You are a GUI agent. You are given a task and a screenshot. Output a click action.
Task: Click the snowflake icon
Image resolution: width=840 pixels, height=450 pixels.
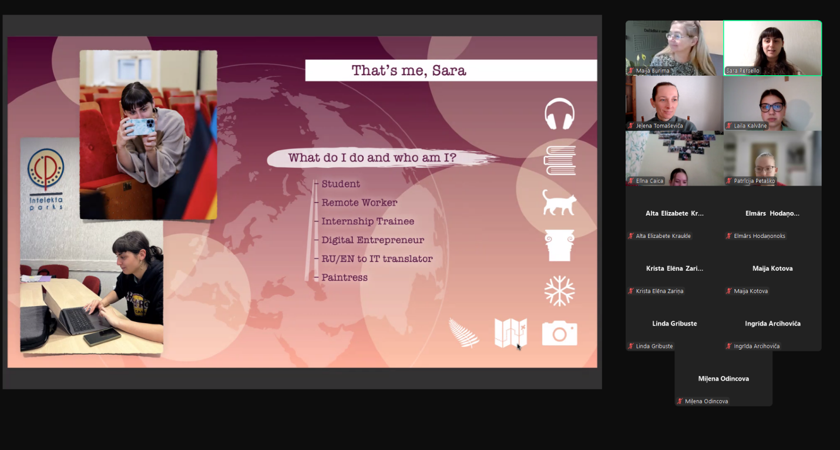[559, 291]
